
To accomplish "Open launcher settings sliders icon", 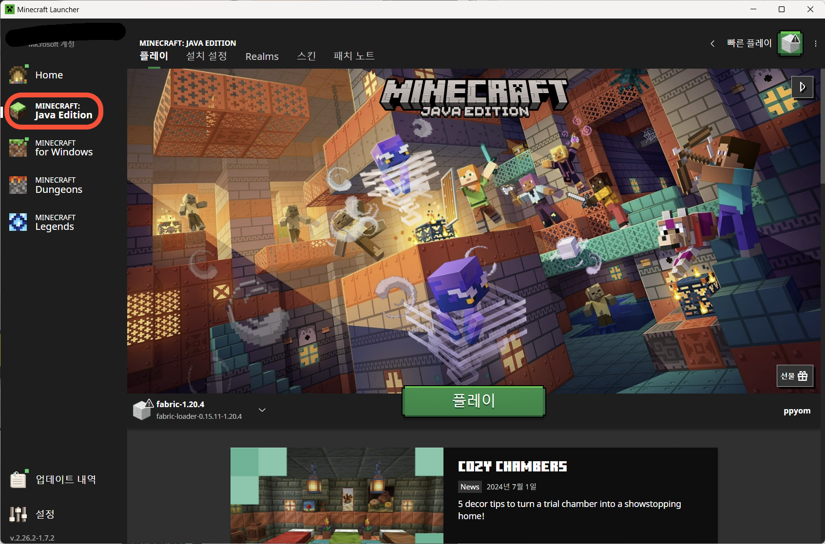I will click(18, 514).
